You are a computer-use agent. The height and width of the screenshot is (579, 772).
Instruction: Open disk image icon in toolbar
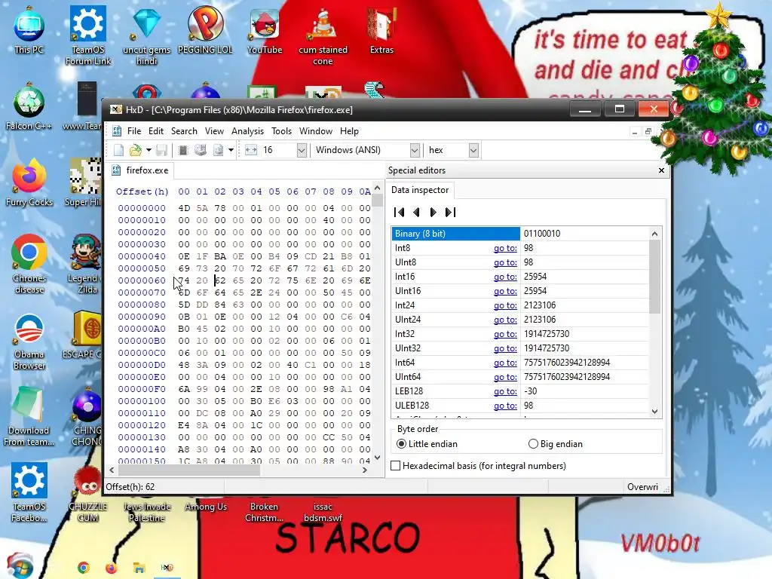coord(218,150)
